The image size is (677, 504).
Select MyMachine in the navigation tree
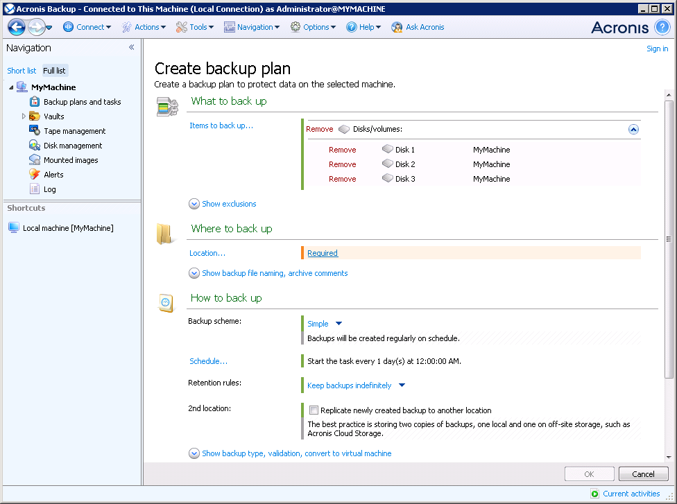[53, 87]
